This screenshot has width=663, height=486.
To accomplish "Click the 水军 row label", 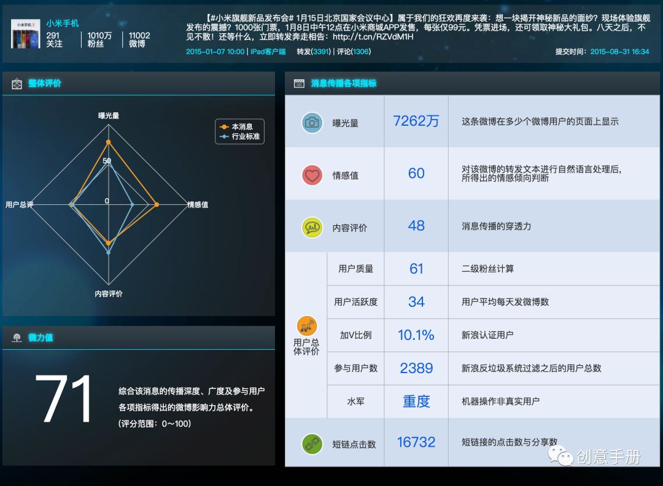I will coord(355,401).
